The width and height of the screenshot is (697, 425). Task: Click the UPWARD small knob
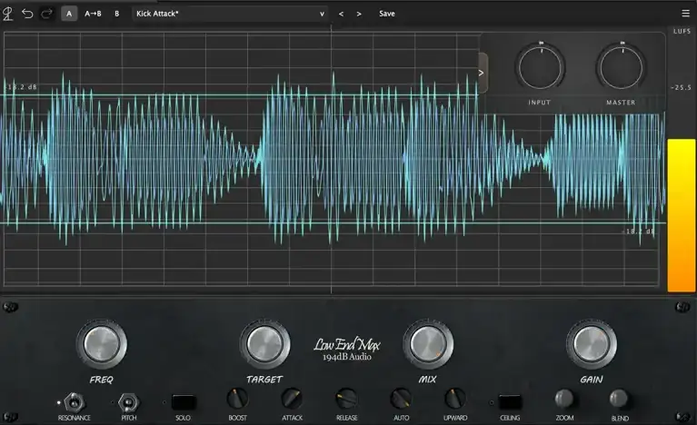coord(455,399)
